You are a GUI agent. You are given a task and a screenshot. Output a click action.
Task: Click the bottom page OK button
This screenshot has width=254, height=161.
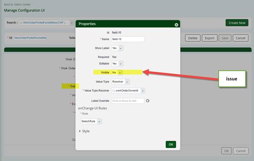[226, 151]
